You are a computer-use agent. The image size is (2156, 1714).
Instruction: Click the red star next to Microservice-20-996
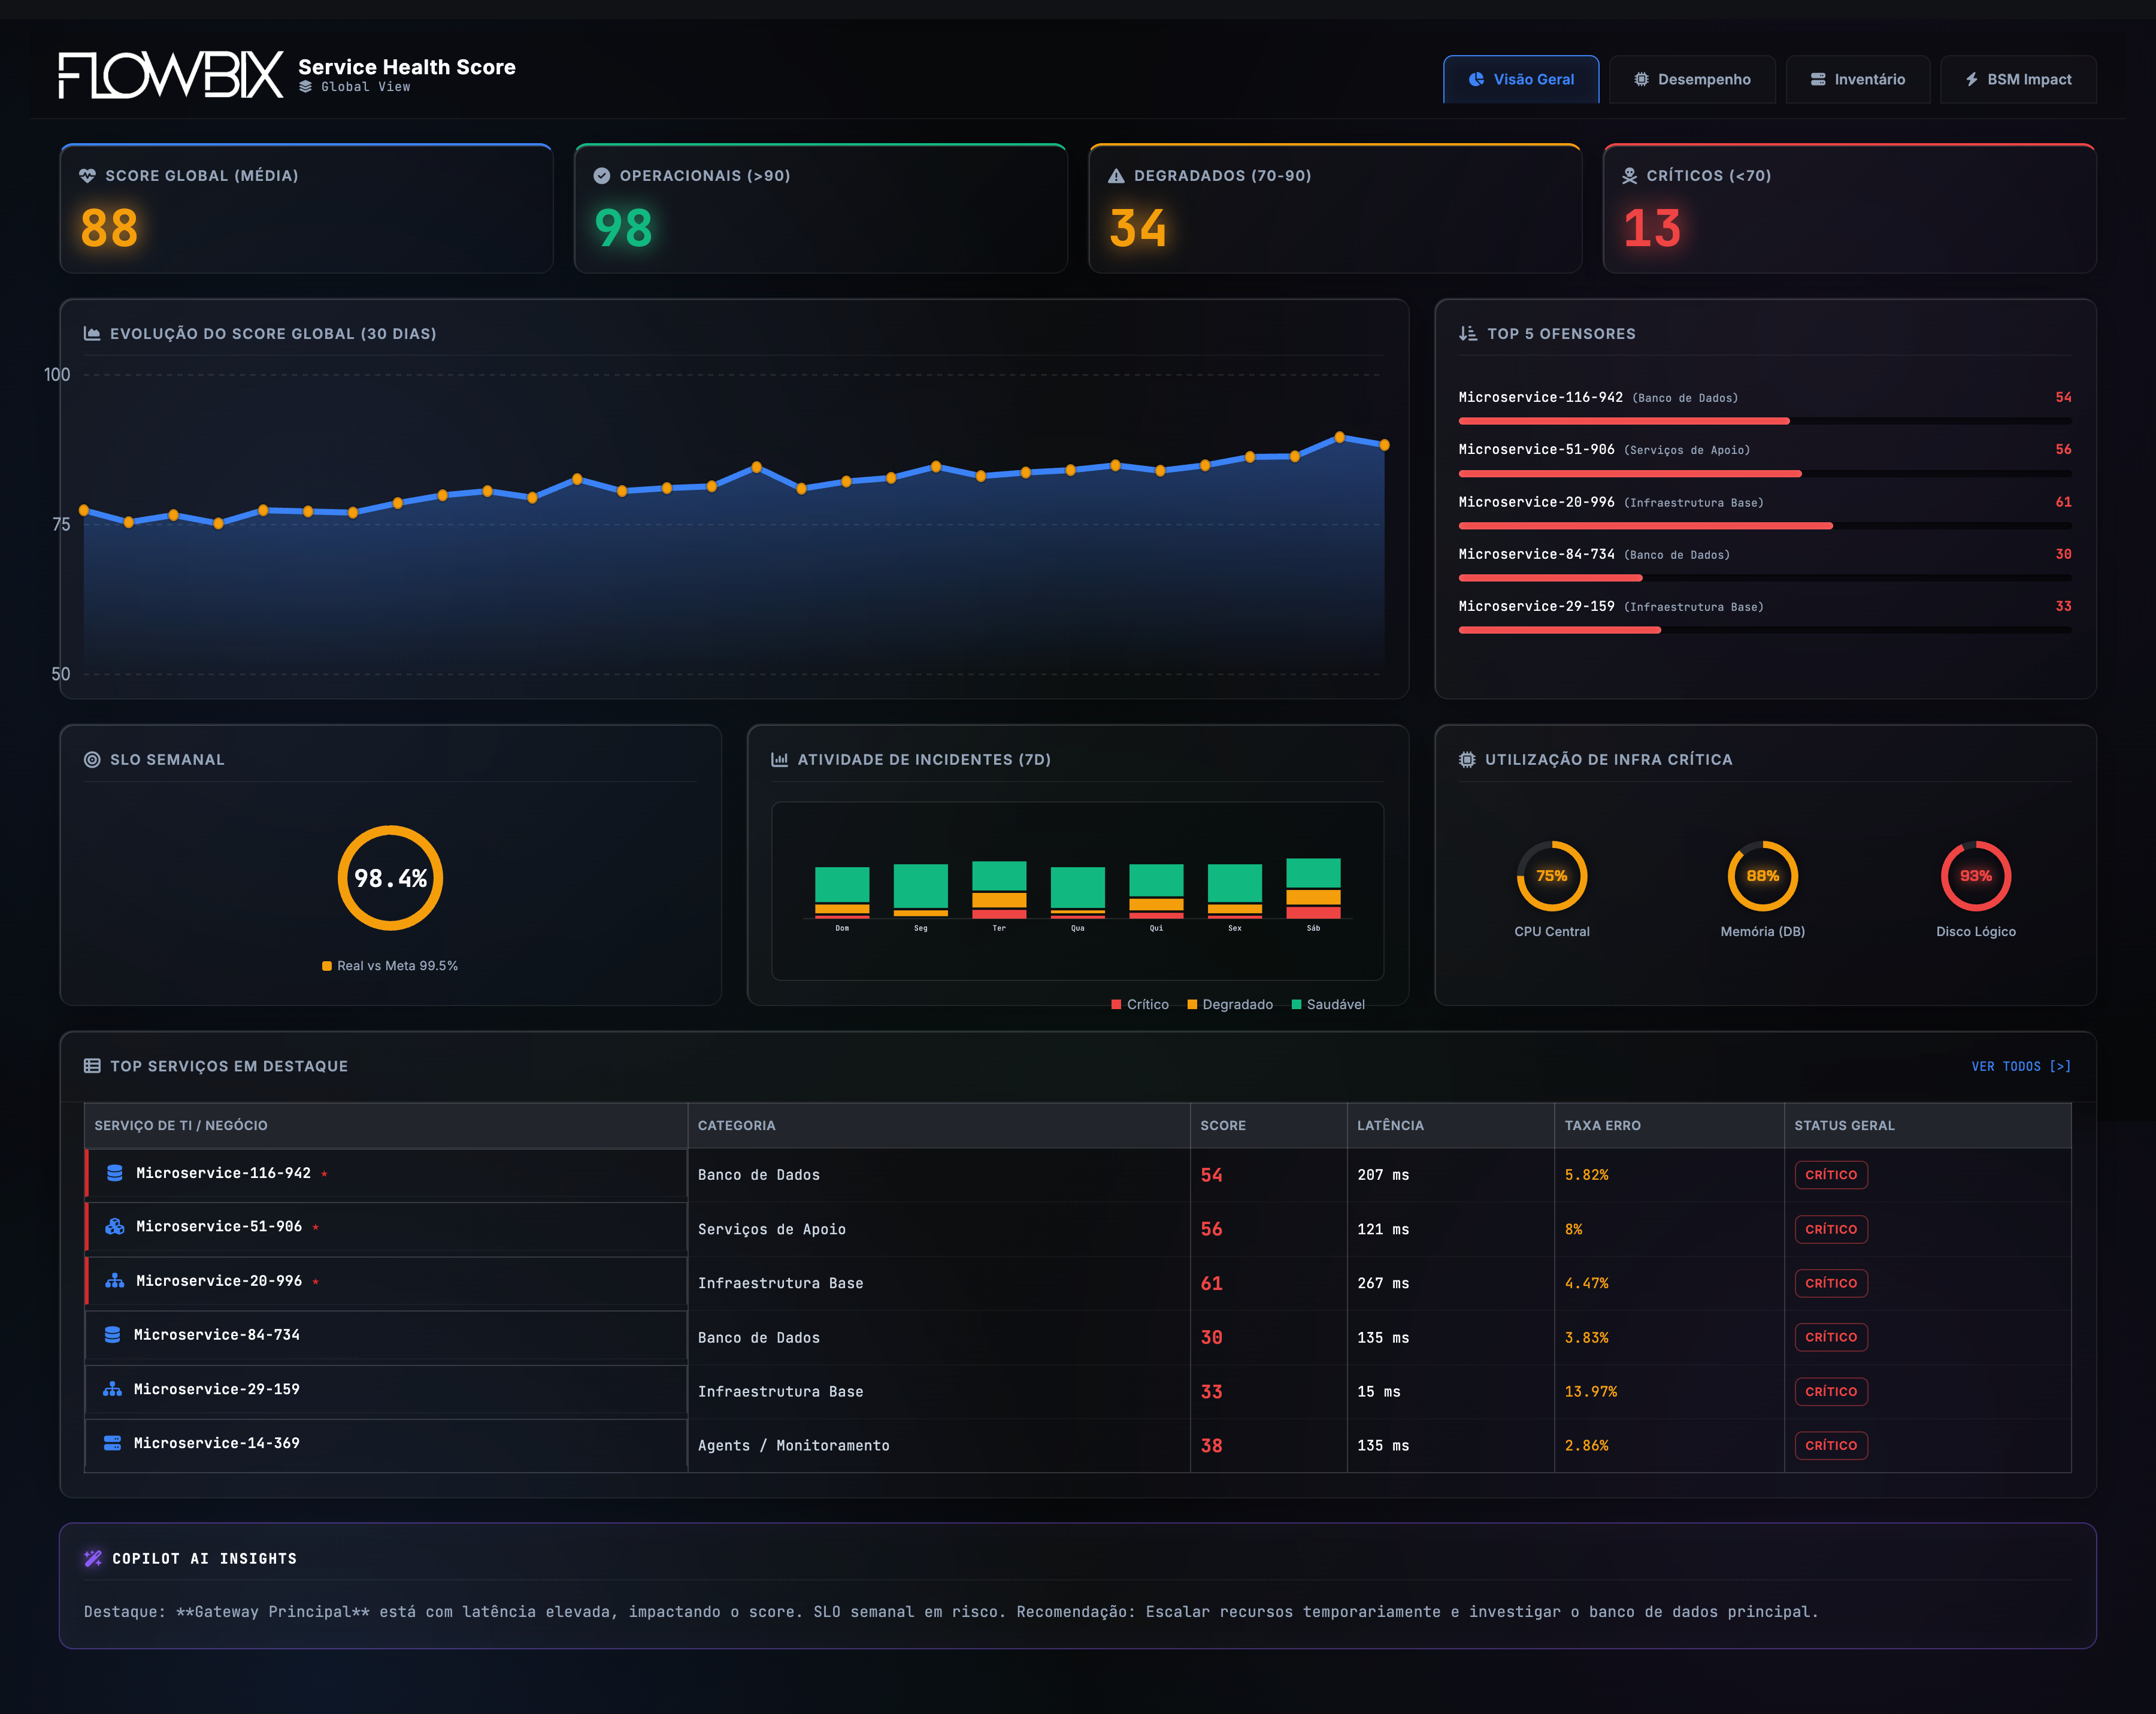tap(315, 1281)
